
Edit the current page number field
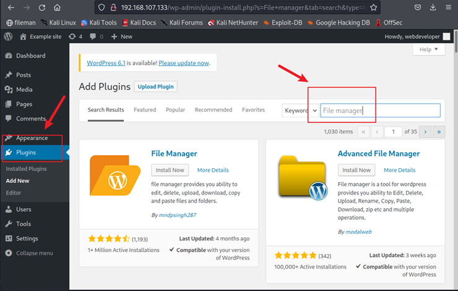pos(393,132)
